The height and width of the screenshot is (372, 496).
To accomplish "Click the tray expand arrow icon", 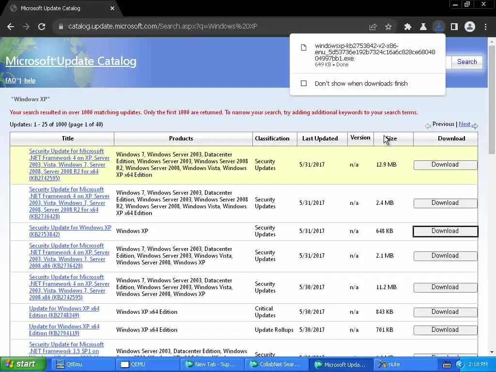I will [x=460, y=365].
